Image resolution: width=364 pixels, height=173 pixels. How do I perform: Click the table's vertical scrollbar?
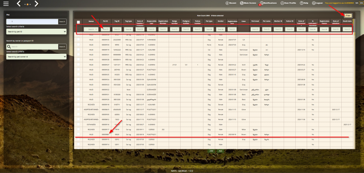(x=354, y=91)
